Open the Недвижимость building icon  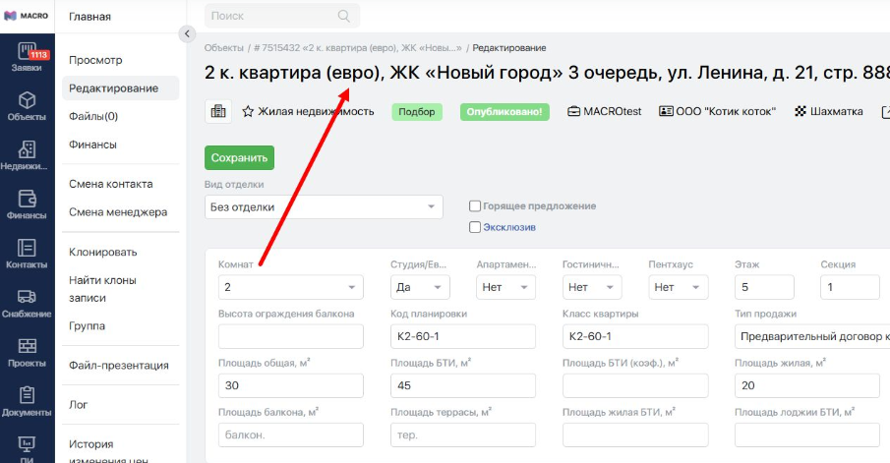tap(27, 149)
